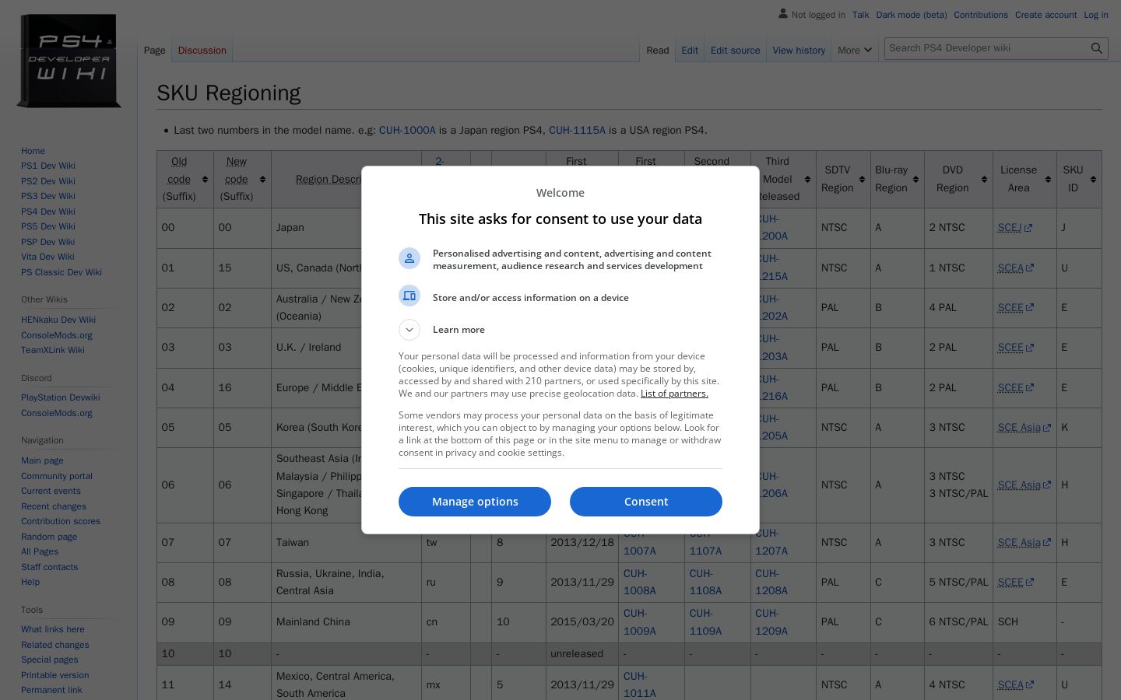Open Recent changes link
The width and height of the screenshot is (1121, 700).
coord(54,506)
